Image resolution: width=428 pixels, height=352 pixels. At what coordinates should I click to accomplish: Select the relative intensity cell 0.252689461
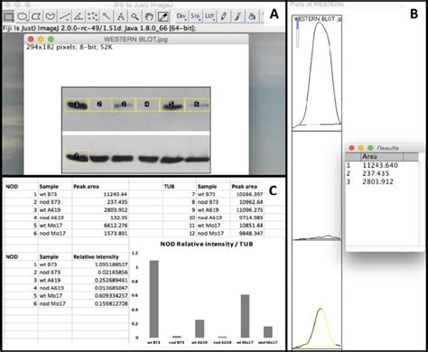100,280
